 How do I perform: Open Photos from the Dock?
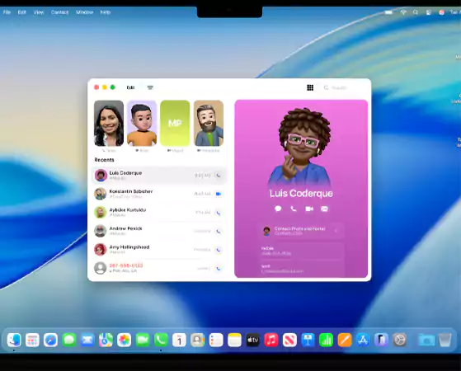click(124, 340)
